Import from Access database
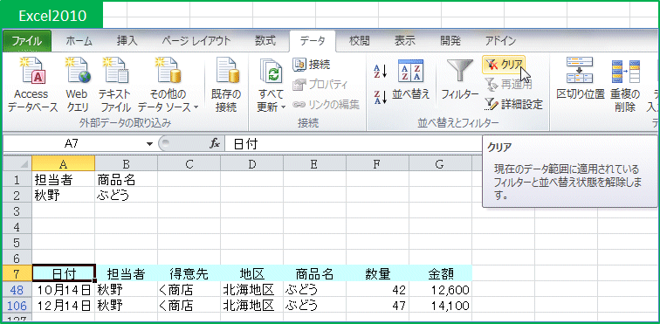This screenshot has height=324, width=660. [32, 85]
